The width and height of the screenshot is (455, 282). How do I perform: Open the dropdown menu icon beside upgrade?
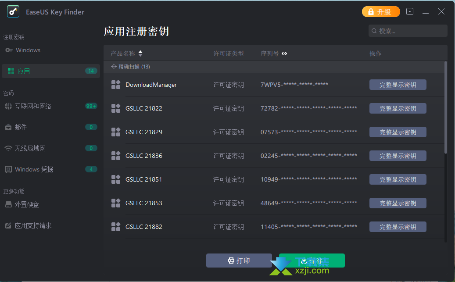(410, 11)
